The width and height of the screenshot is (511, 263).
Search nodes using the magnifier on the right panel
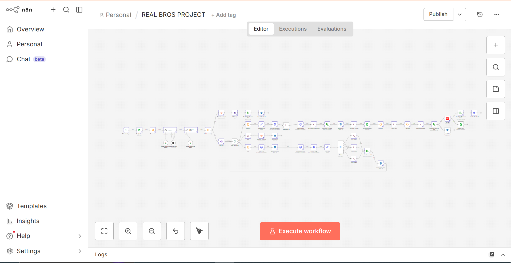[496, 67]
